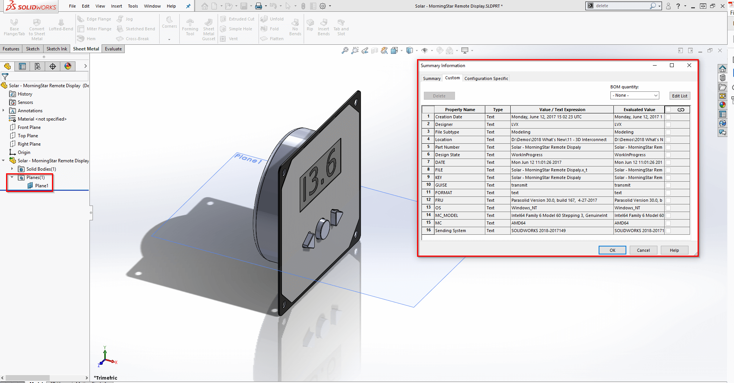Click OK in Summary Information dialog
Image resolution: width=734 pixels, height=383 pixels.
(x=612, y=250)
